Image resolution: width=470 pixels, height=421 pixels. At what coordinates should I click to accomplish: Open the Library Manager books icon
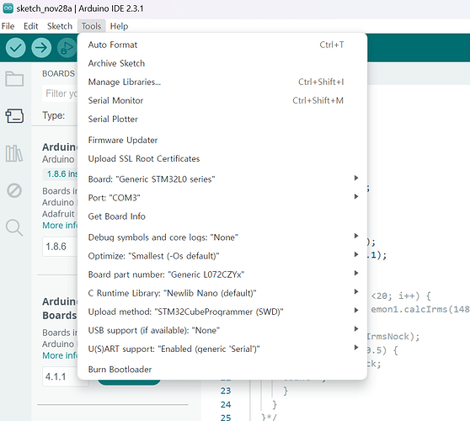14,153
